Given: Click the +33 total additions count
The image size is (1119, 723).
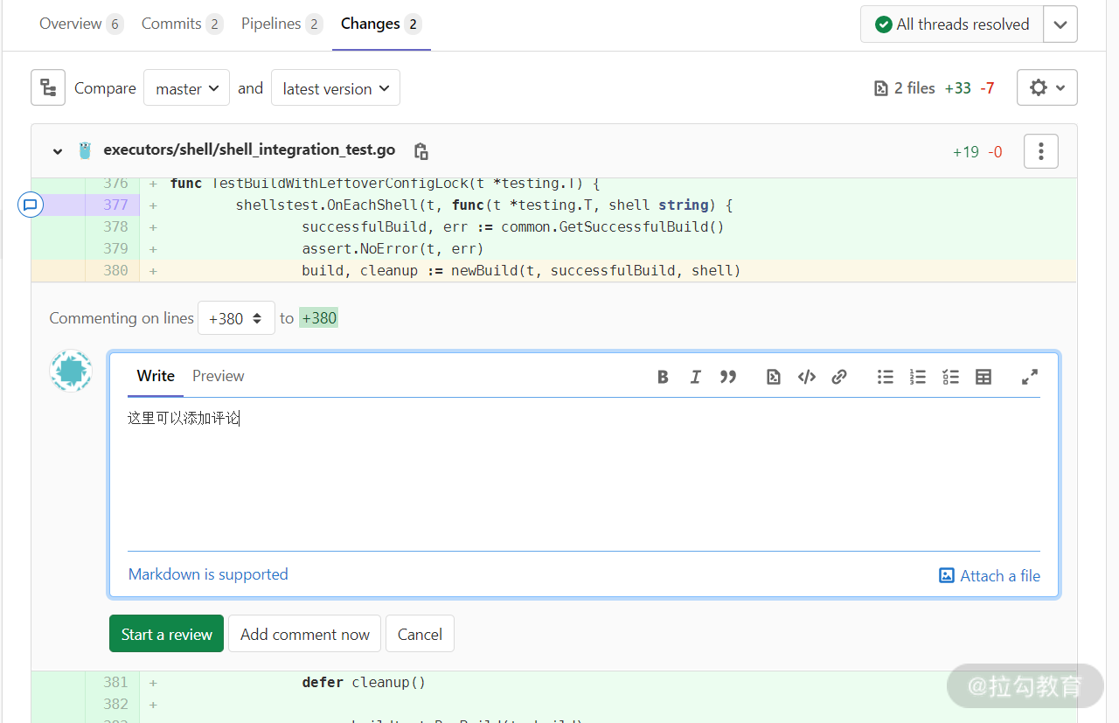Looking at the screenshot, I should 958,88.
